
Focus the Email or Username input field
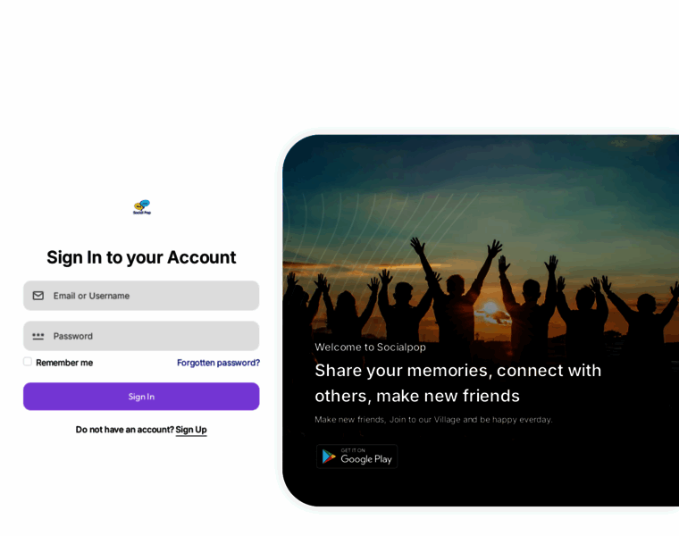[141, 296]
